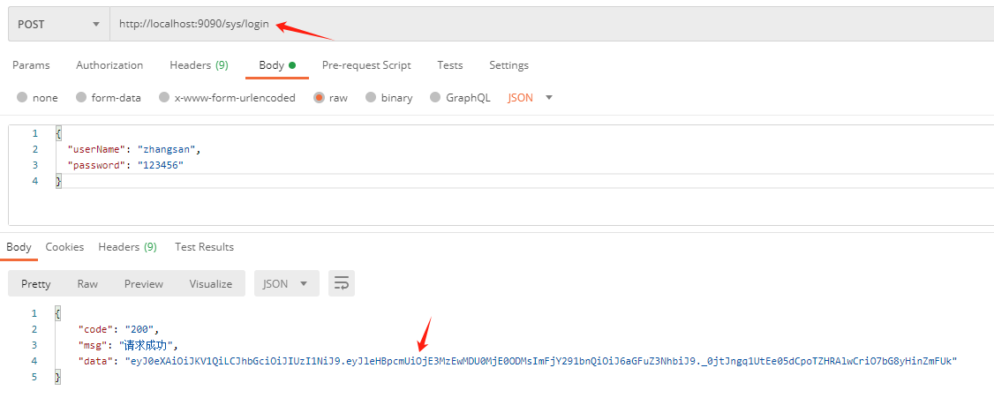This screenshot has width=994, height=398.
Task: Switch to the Authorization tab
Action: tap(109, 65)
